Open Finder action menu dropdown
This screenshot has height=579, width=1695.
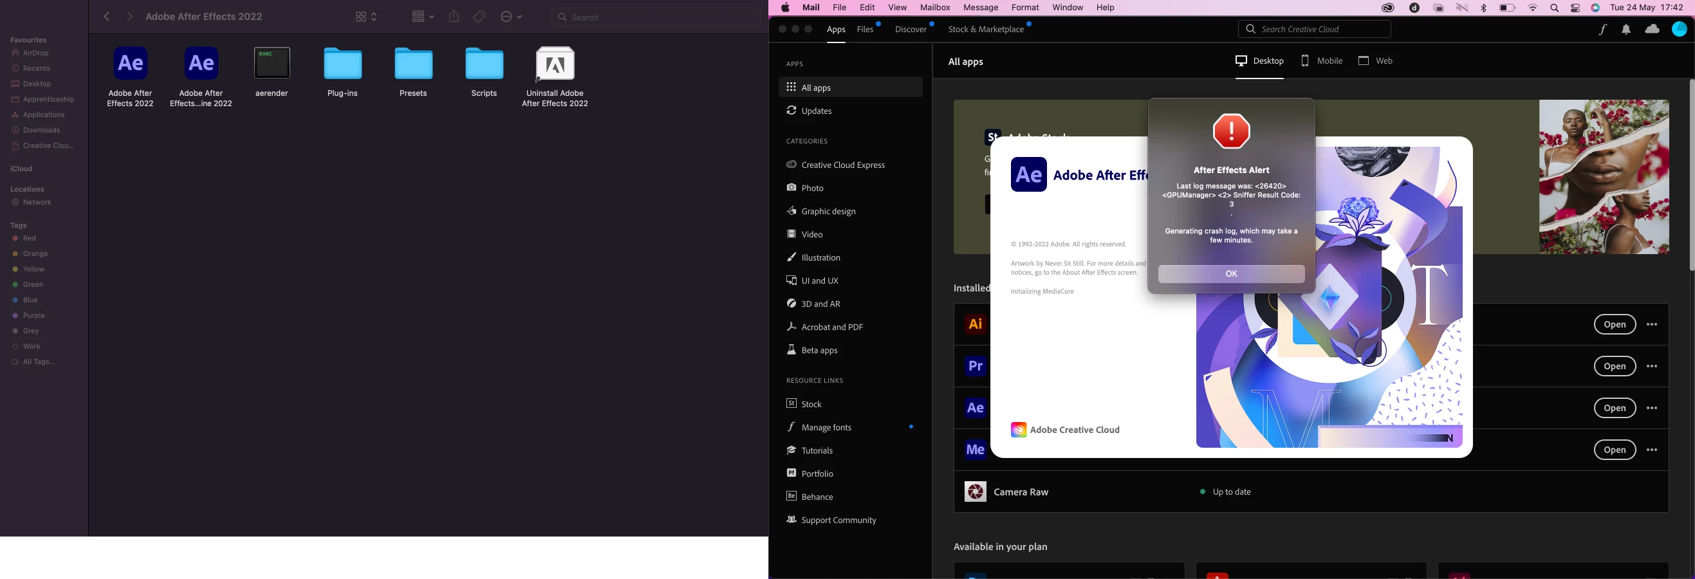pos(511,17)
